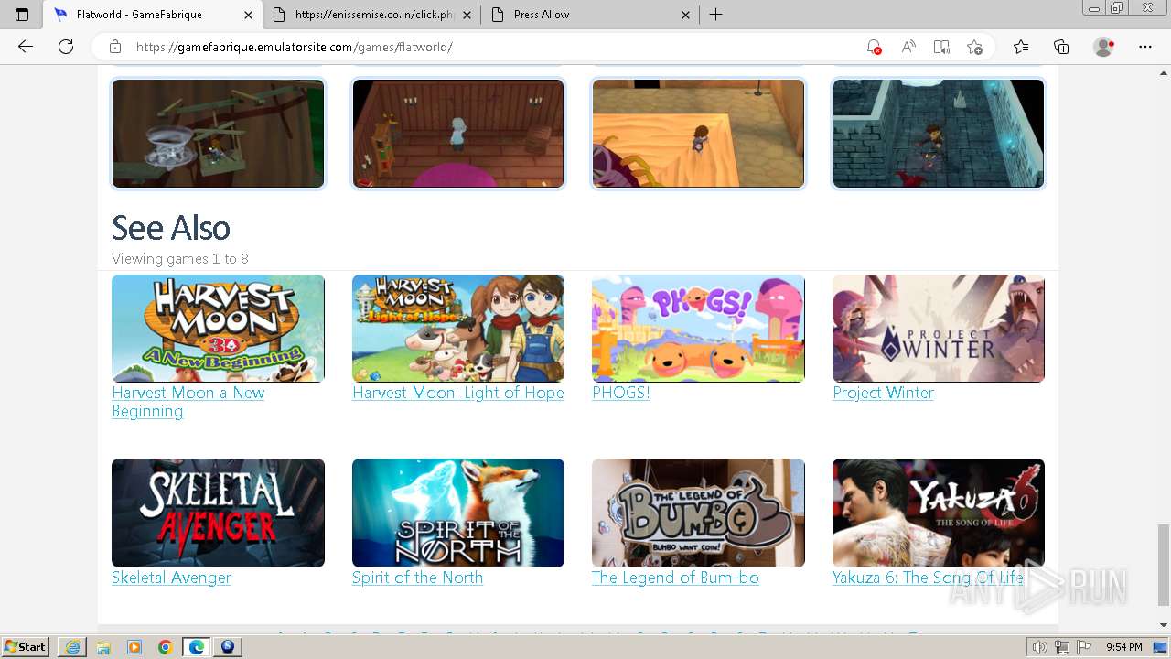Image resolution: width=1171 pixels, height=659 pixels.
Task: Open the orange sand floor screenshot
Action: (x=698, y=134)
